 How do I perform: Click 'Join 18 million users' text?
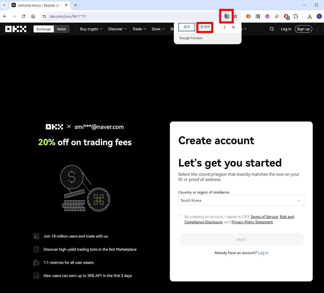coord(76,236)
